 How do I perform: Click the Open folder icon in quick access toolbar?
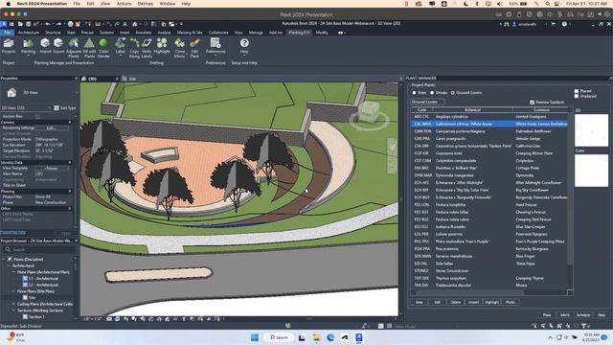[x=20, y=24]
